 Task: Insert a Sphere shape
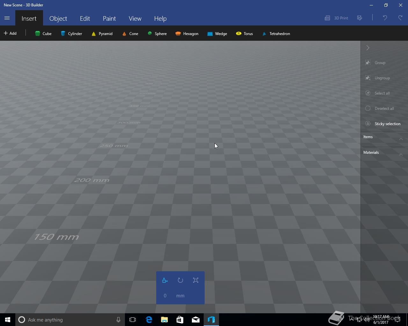click(x=157, y=33)
